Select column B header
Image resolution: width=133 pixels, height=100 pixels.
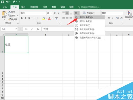45,35
